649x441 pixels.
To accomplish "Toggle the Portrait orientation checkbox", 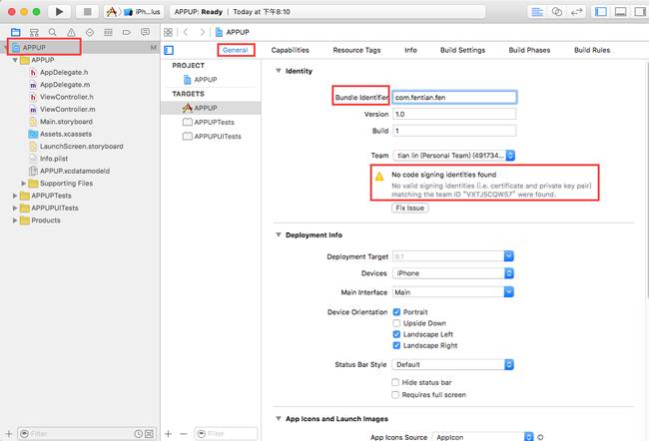I will point(397,312).
